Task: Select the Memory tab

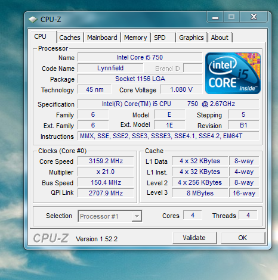Action: (135, 38)
